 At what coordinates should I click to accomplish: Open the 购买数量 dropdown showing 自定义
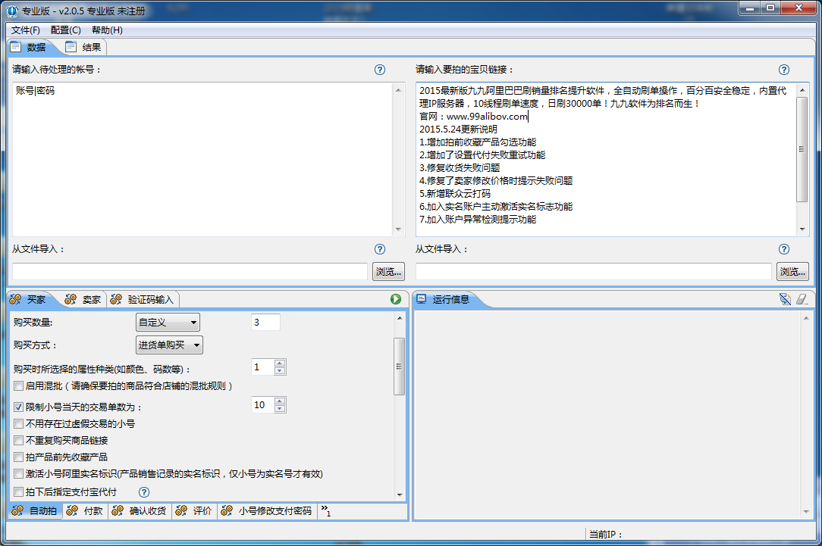click(x=168, y=323)
